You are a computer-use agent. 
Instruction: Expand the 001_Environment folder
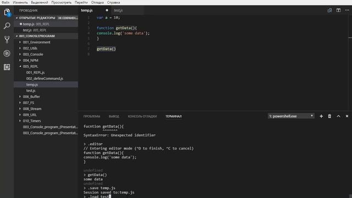tap(20, 42)
